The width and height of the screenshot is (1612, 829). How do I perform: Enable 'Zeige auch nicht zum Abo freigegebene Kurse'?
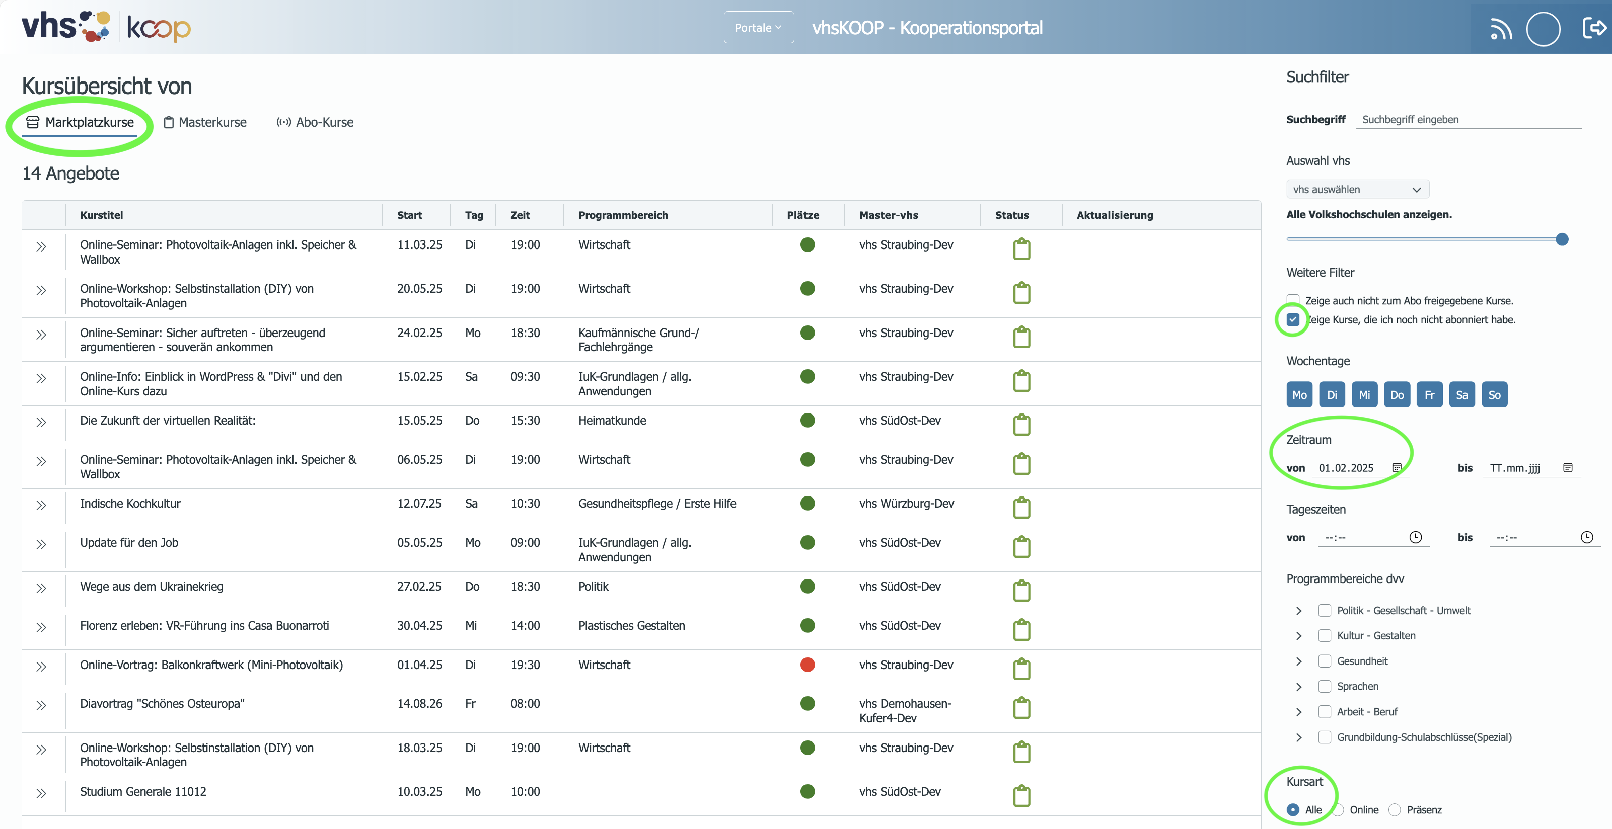point(1293,300)
